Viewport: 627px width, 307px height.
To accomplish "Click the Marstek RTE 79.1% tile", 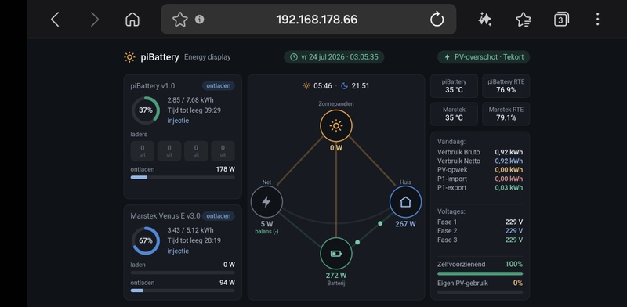I will (x=506, y=114).
